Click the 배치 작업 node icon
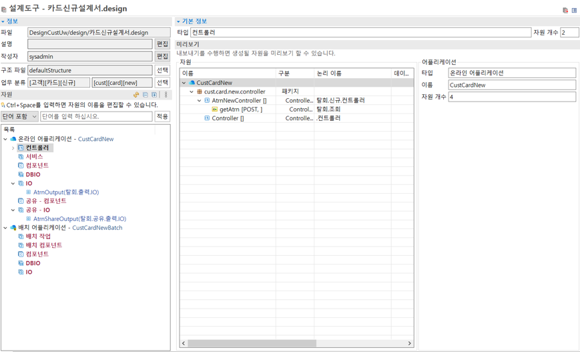This screenshot has height=352, width=580. coord(21,236)
